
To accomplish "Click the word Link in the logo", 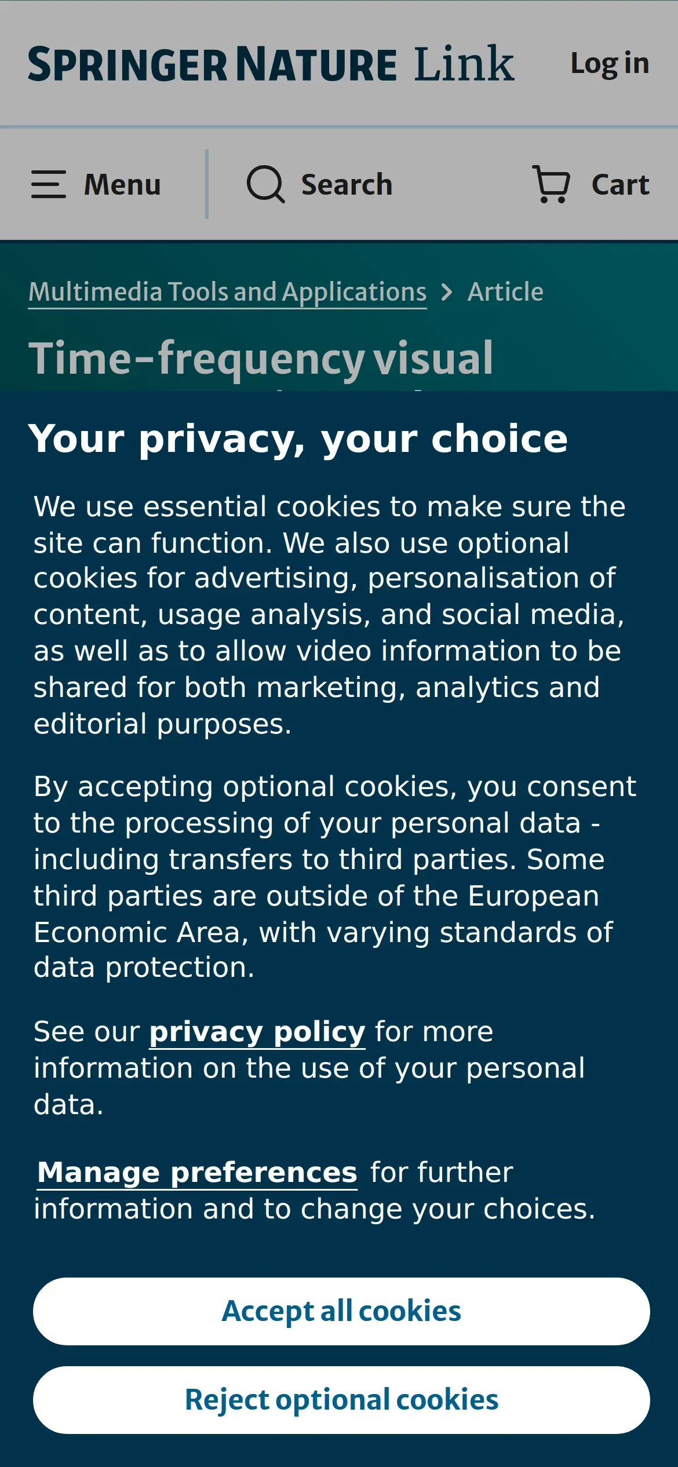I will (x=464, y=63).
